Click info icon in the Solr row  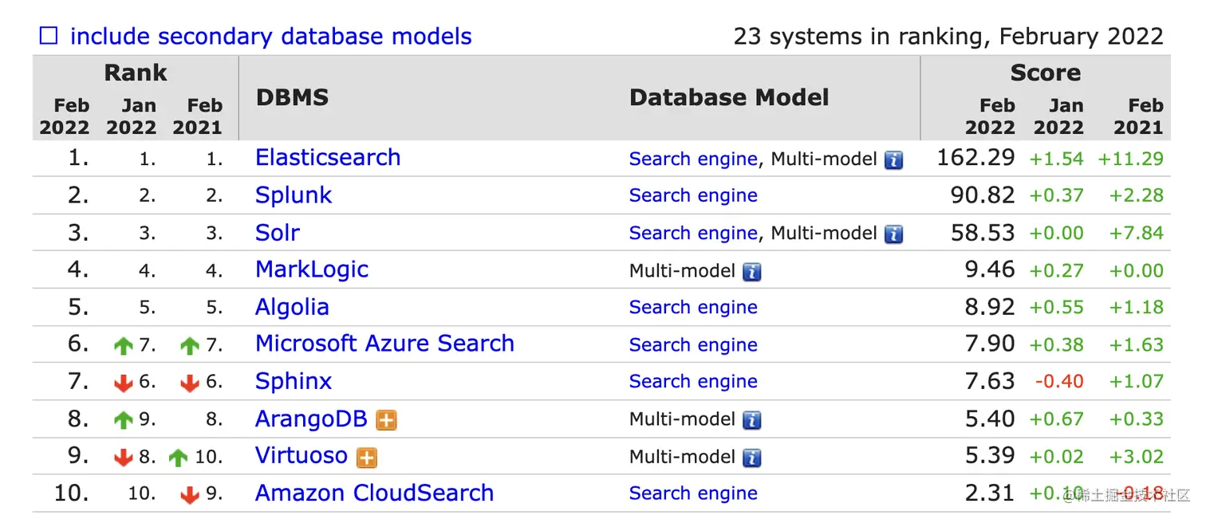(893, 234)
